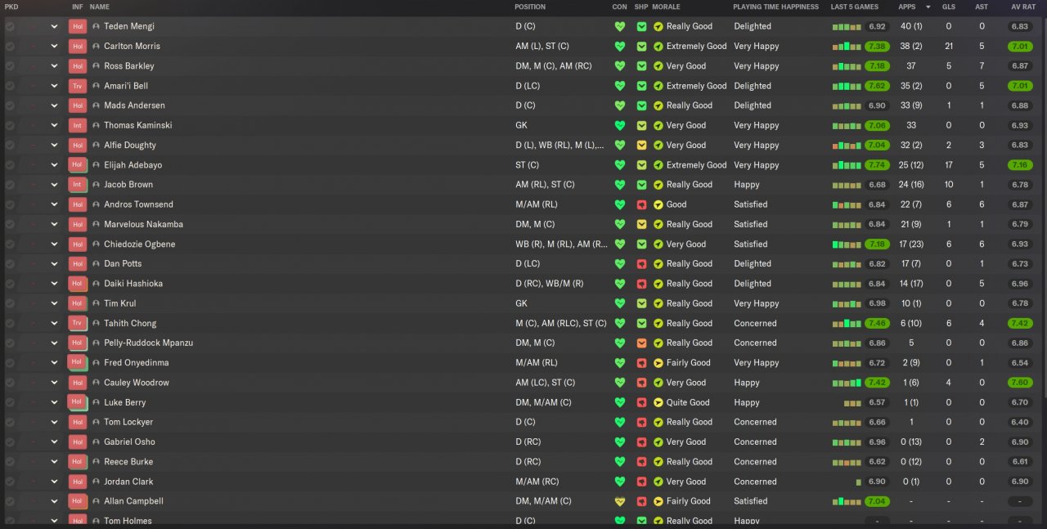
Task: Click Thomas Kaminski's Int info badge
Action: (78, 125)
